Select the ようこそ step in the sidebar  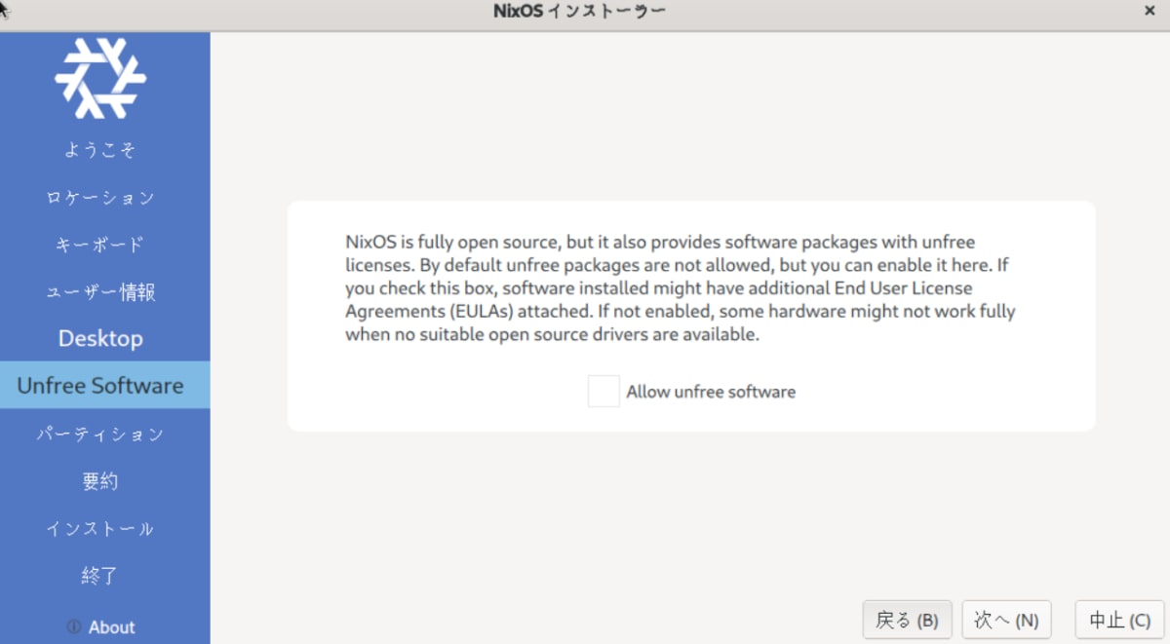point(100,149)
